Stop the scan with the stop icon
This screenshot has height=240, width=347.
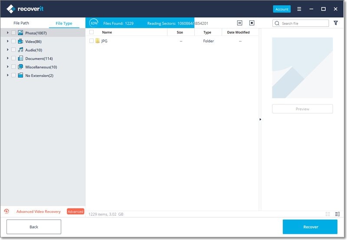click(x=252, y=23)
